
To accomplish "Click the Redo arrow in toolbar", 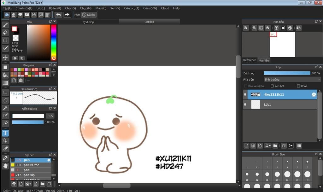I will 67,14.
